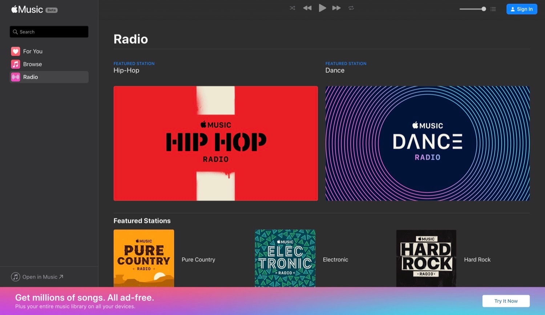This screenshot has height=315, width=545.
Task: Click the Radio broadcast icon
Action: [16, 77]
